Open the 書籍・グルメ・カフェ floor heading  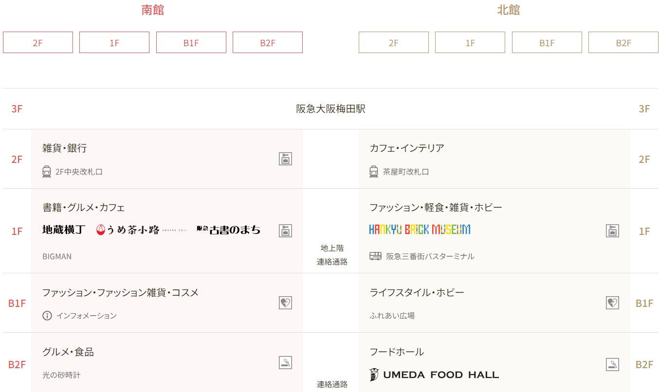pyautogui.click(x=84, y=208)
